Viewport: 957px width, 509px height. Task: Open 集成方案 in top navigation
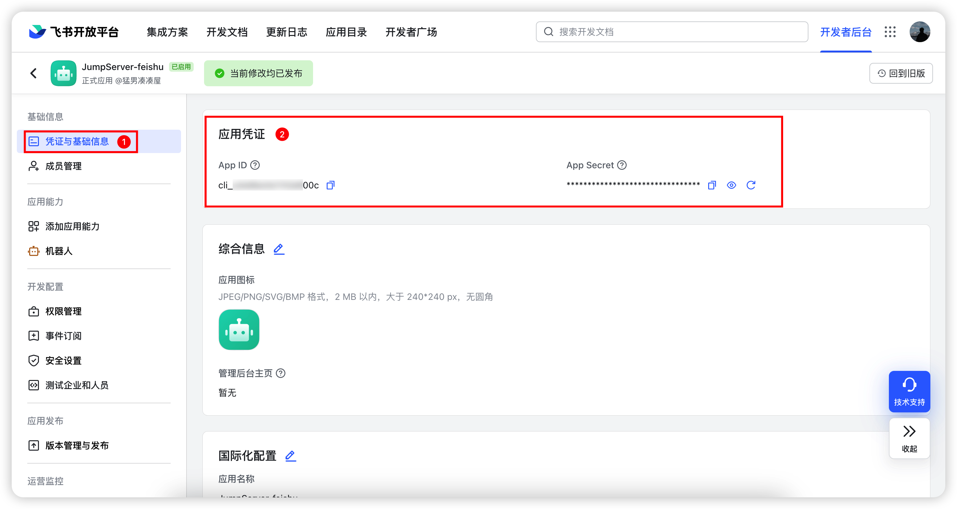coord(167,32)
